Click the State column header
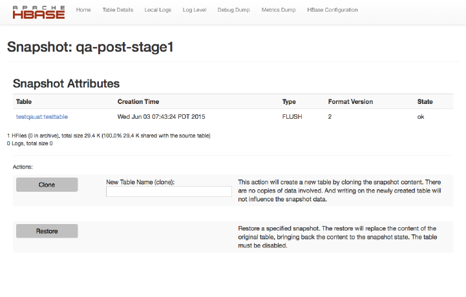The width and height of the screenshot is (466, 297). point(425,101)
